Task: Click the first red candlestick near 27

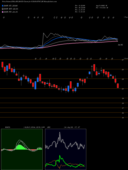Action: [2, 64]
